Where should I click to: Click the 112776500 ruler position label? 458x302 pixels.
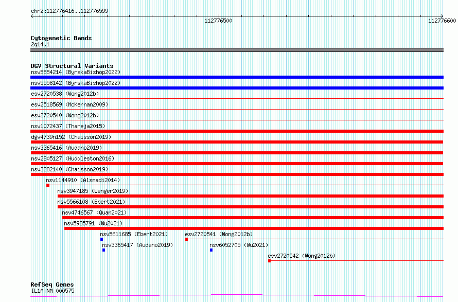coord(219,21)
